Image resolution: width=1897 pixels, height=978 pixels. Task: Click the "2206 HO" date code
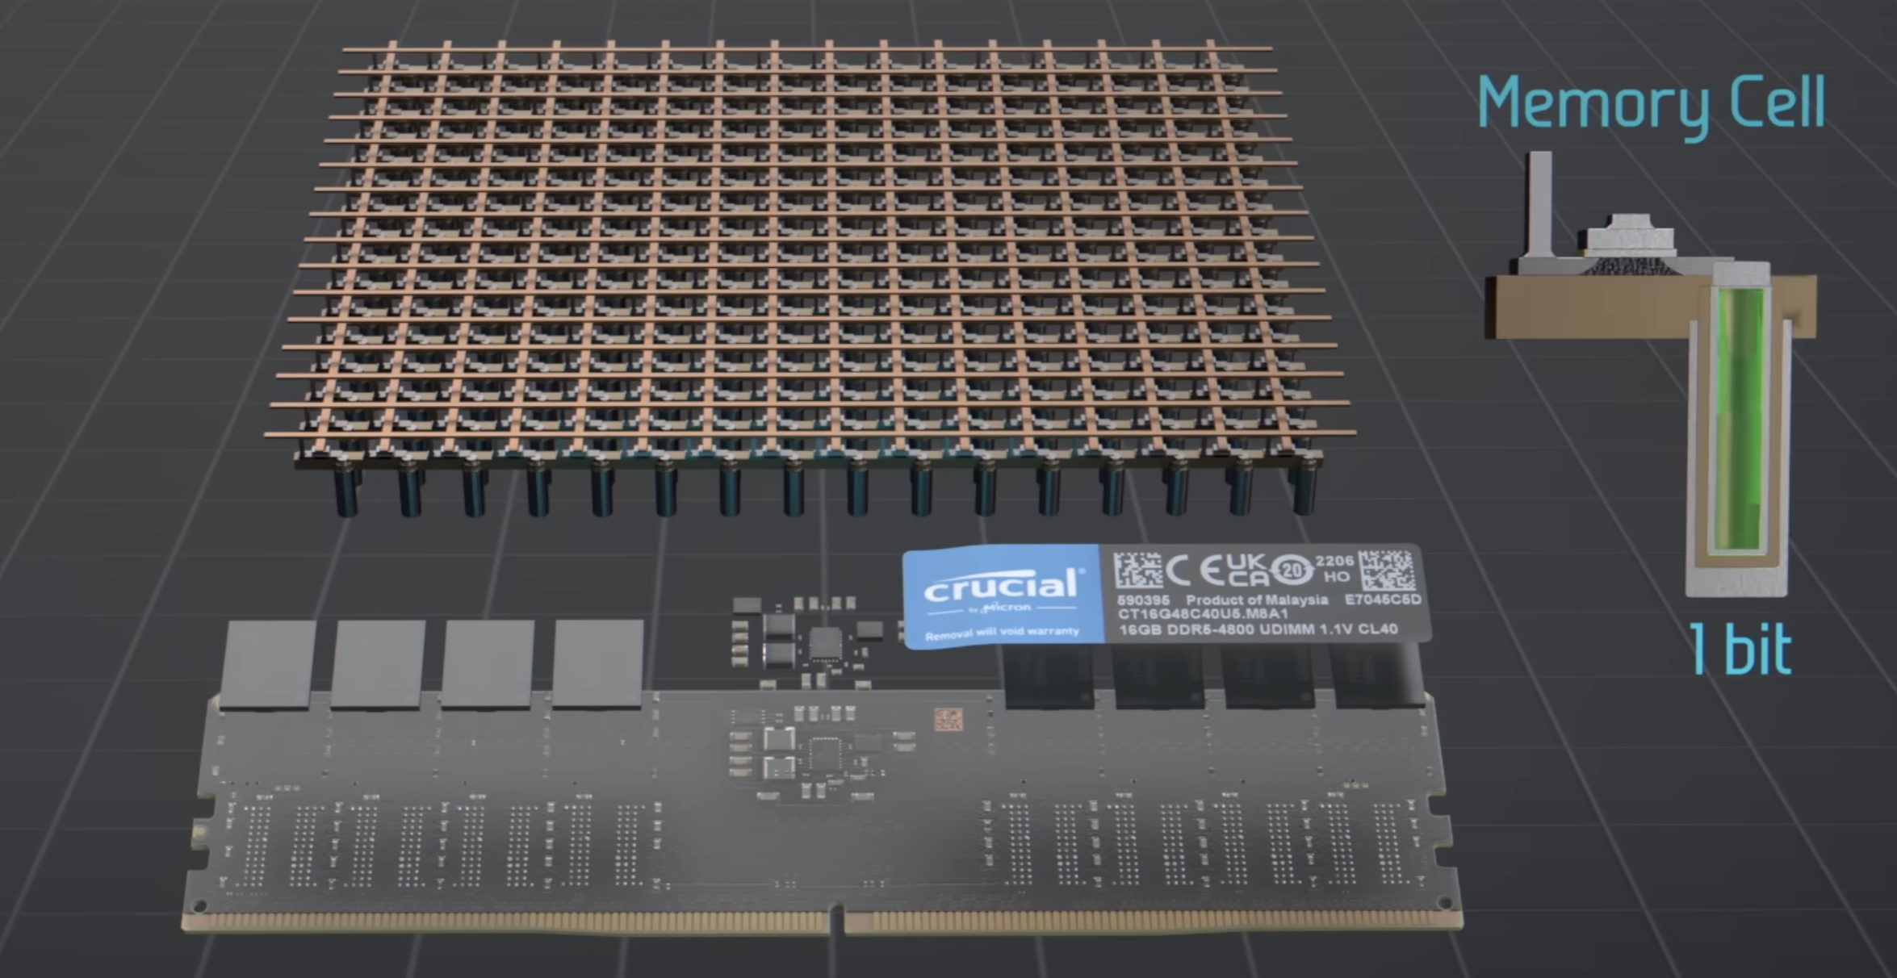click(1334, 569)
